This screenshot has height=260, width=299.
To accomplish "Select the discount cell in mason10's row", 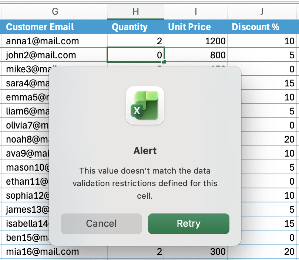I will pyautogui.click(x=269, y=167).
